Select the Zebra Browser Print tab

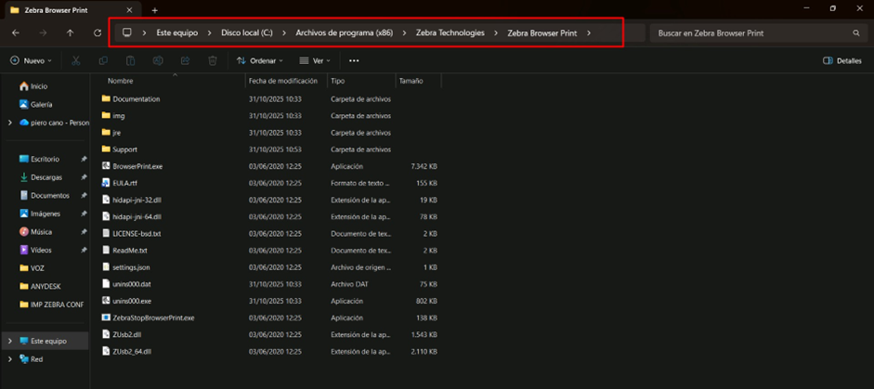click(65, 10)
